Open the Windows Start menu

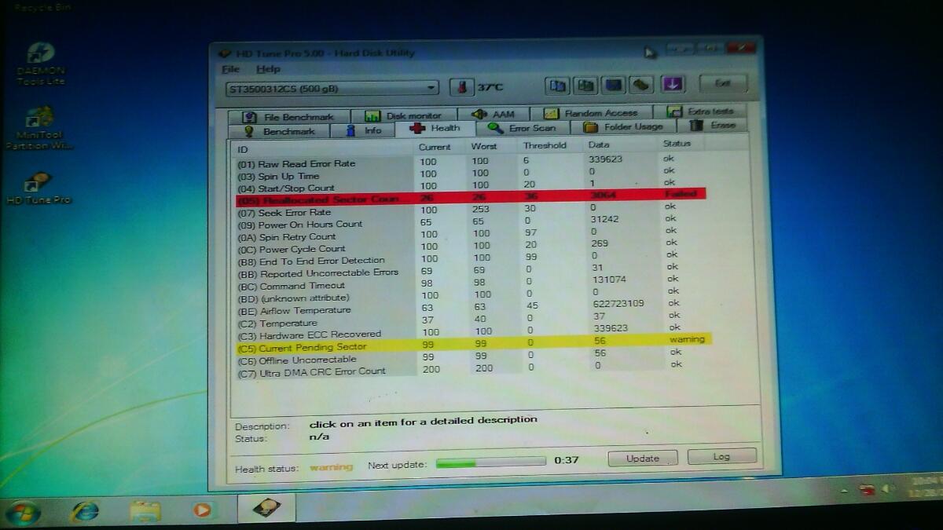point(22,512)
